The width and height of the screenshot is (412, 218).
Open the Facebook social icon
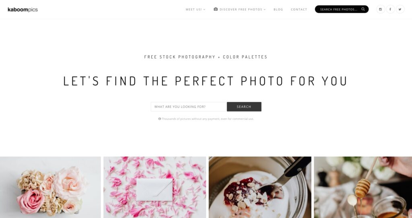tap(390, 10)
